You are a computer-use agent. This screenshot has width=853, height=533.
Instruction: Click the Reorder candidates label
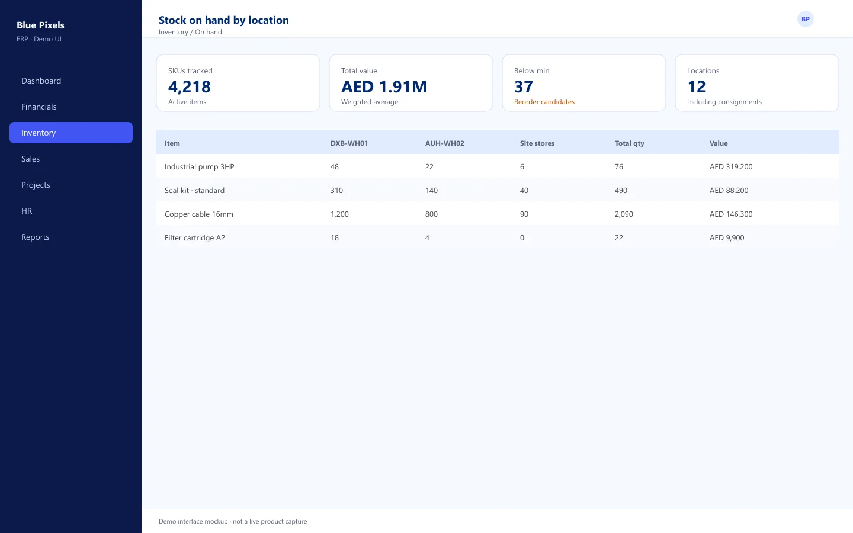point(544,102)
